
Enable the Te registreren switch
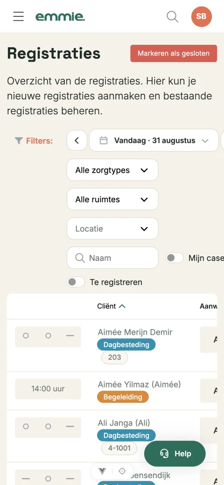click(x=76, y=282)
